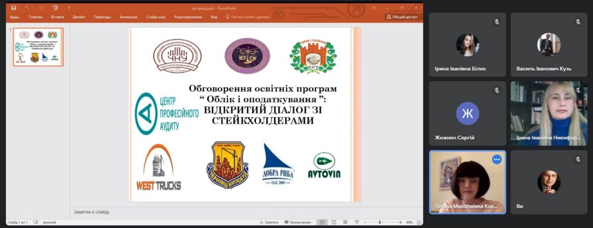The image size is (593, 228).
Task: Click the Добра Риба logo on slide
Action: (x=278, y=164)
